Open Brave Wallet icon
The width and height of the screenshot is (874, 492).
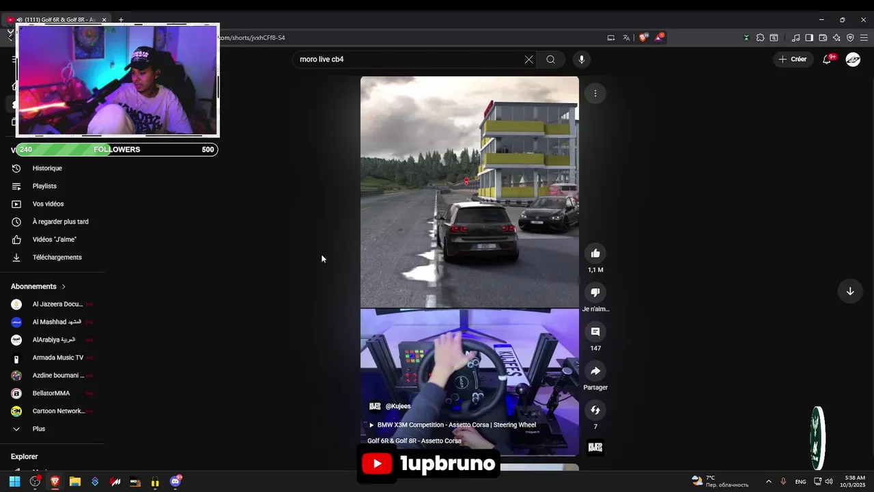point(823,38)
